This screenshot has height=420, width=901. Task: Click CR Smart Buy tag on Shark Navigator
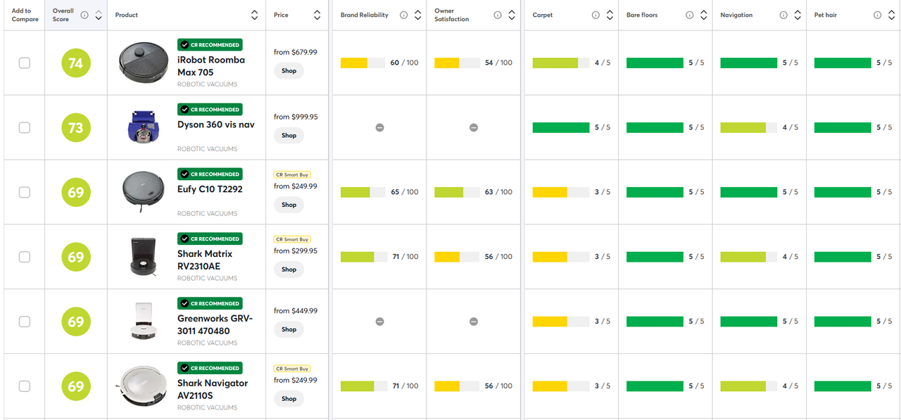(x=292, y=369)
